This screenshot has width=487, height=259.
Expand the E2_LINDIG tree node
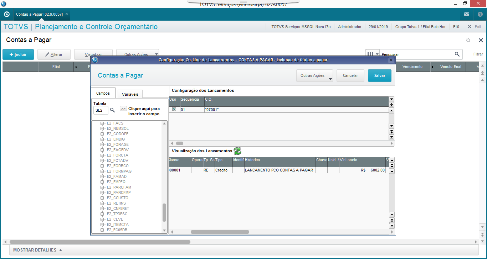[102, 139]
